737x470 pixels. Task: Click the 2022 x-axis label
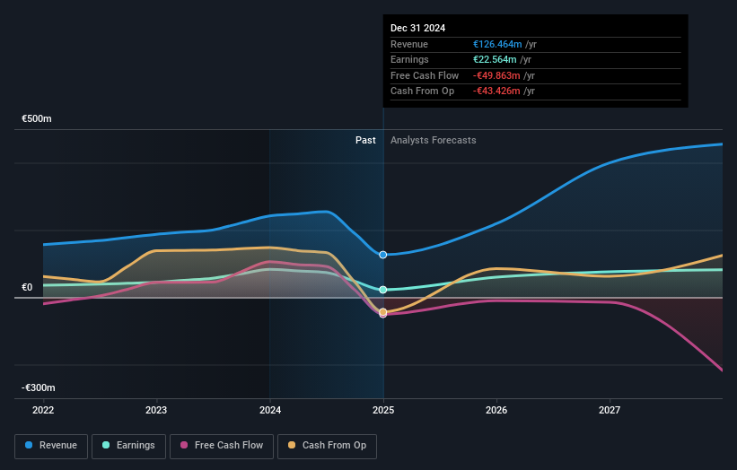click(x=43, y=410)
